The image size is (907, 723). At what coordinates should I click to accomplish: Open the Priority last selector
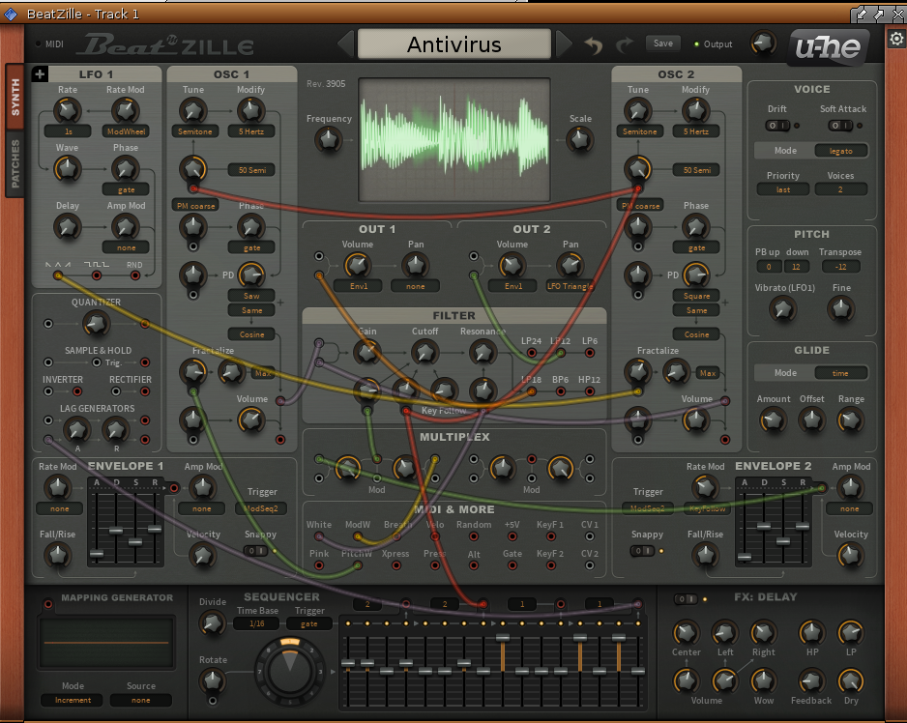(782, 189)
